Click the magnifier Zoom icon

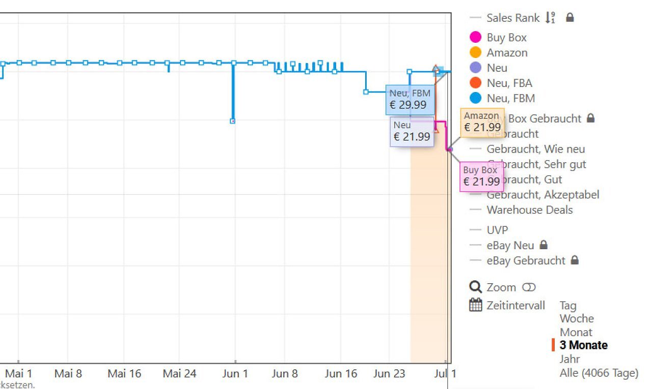tap(475, 287)
